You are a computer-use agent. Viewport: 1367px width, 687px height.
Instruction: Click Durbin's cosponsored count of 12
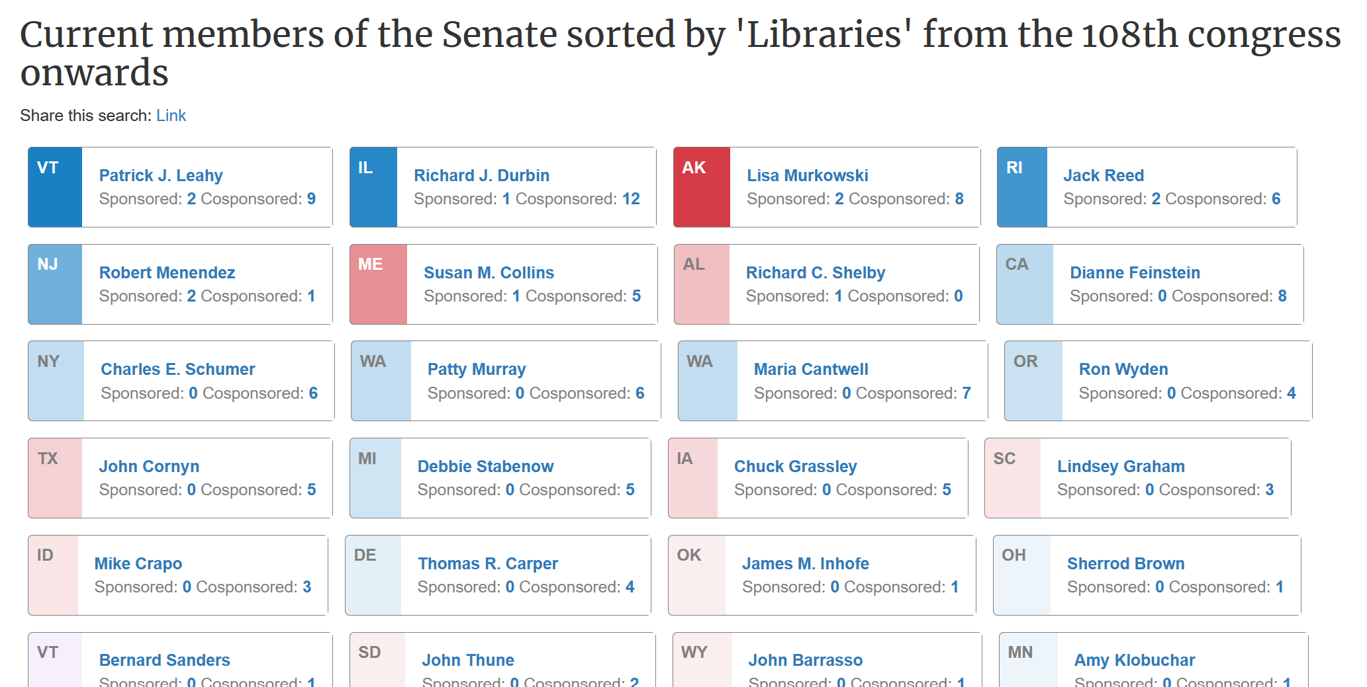click(631, 199)
